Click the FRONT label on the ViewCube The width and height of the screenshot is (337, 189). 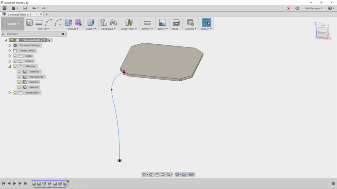coord(322,33)
